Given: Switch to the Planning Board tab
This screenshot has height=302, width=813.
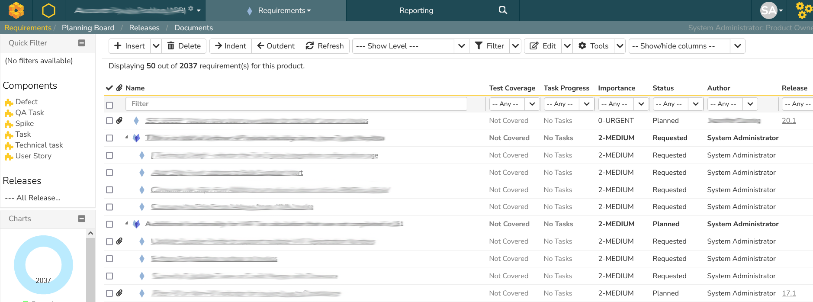Looking at the screenshot, I should pyautogui.click(x=88, y=28).
